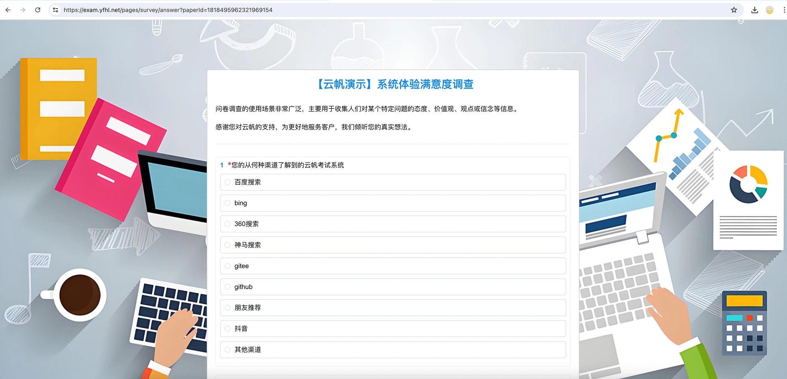Click the survey title 系统体验满意度调查
This screenshot has width=787, height=379.
coord(425,84)
